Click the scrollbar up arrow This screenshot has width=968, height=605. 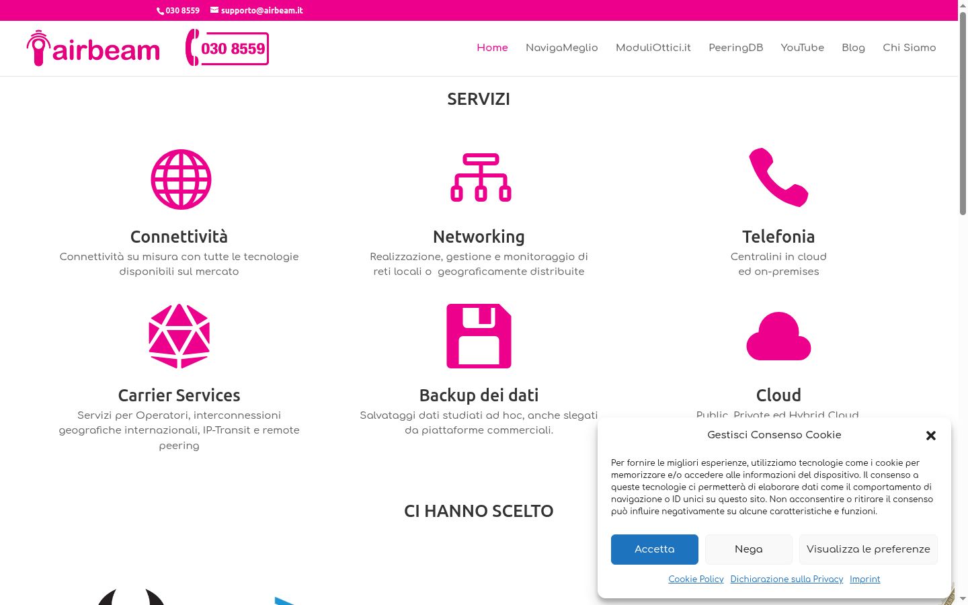click(x=963, y=5)
